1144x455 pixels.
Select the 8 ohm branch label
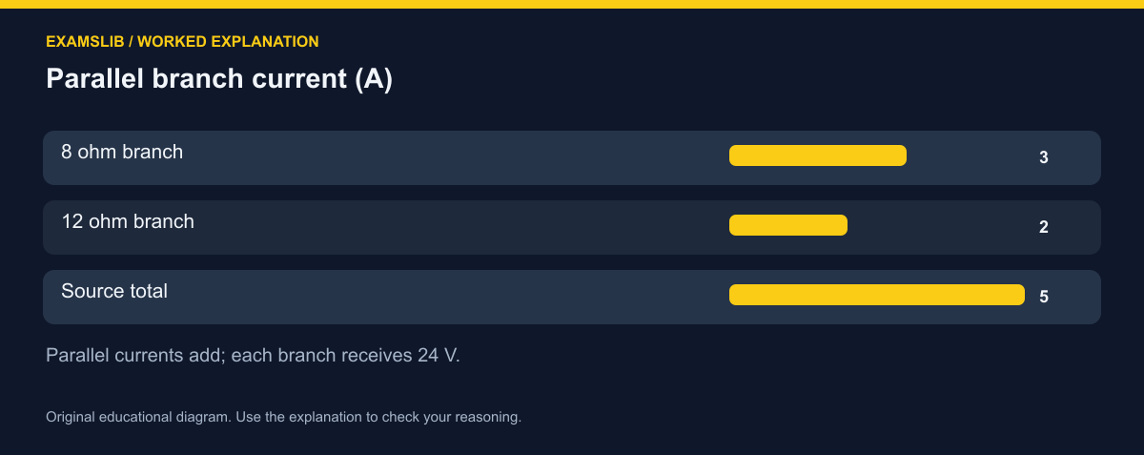122,152
